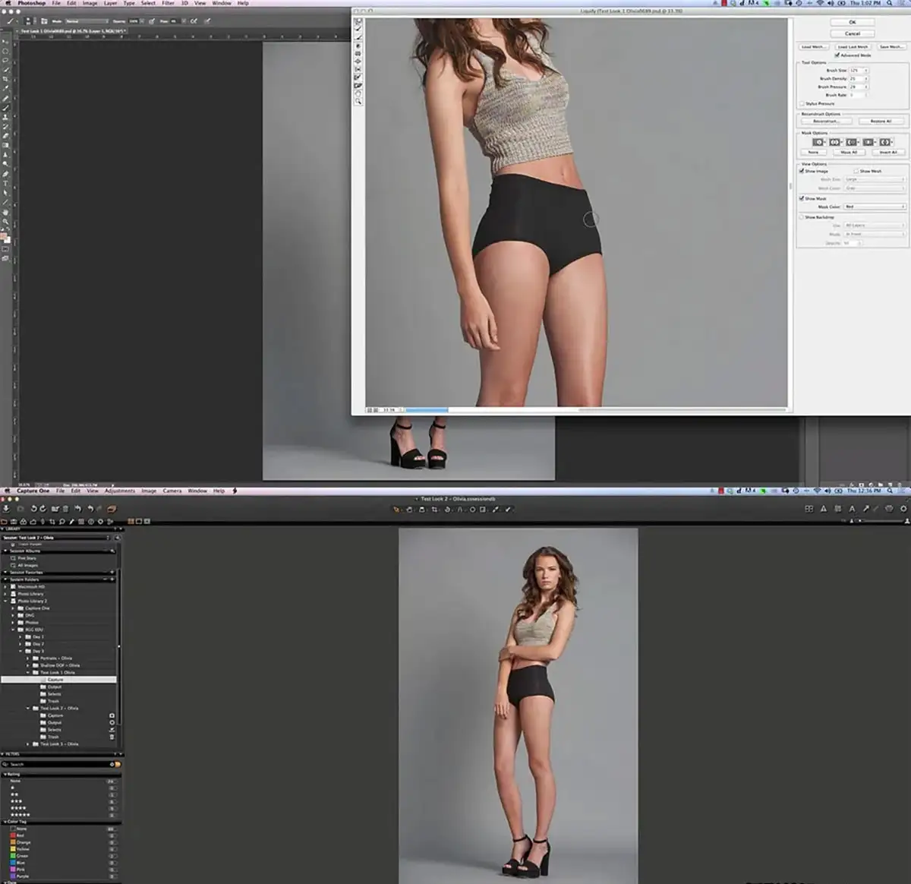The image size is (911, 884).
Task: Enable the Stylus Pressure checkbox
Action: click(x=802, y=104)
